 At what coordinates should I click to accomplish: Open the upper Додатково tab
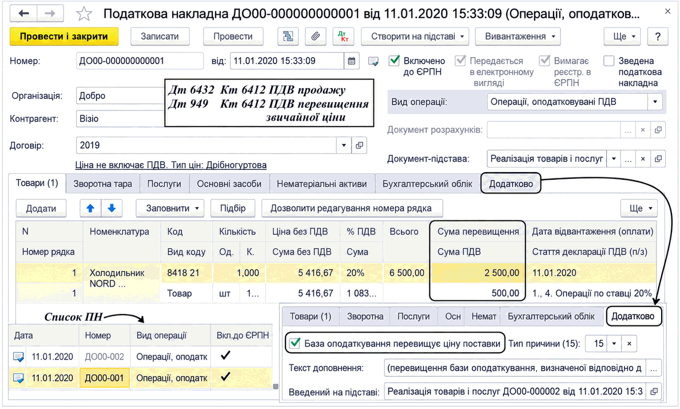point(511,184)
